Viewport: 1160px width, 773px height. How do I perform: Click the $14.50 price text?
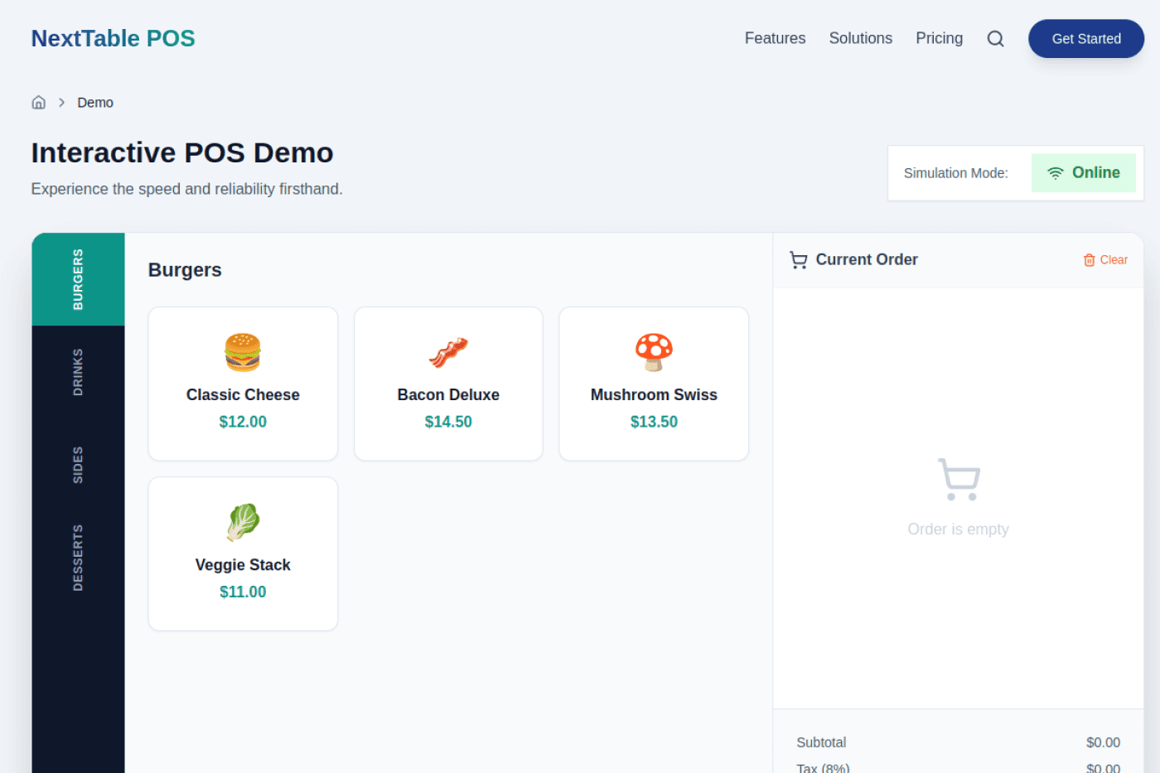point(448,422)
